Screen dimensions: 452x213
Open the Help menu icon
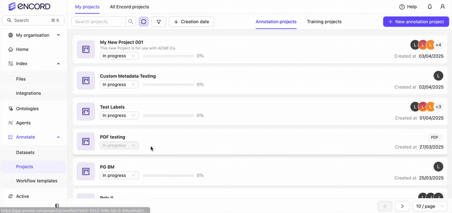[x=402, y=7]
